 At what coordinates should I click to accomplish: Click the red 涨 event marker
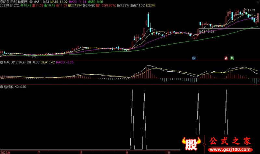click(226, 58)
